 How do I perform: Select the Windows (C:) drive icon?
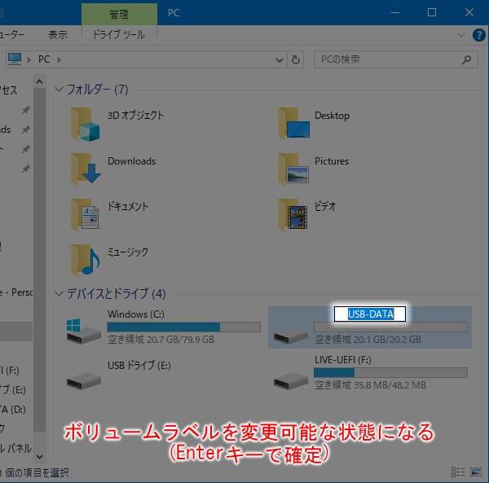[x=84, y=331]
